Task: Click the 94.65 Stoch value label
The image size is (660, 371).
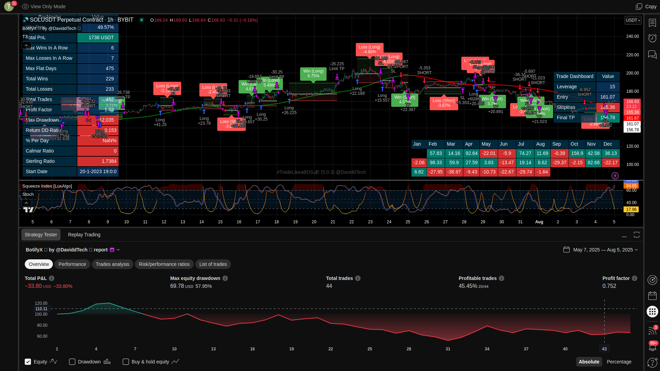Action: point(631,186)
